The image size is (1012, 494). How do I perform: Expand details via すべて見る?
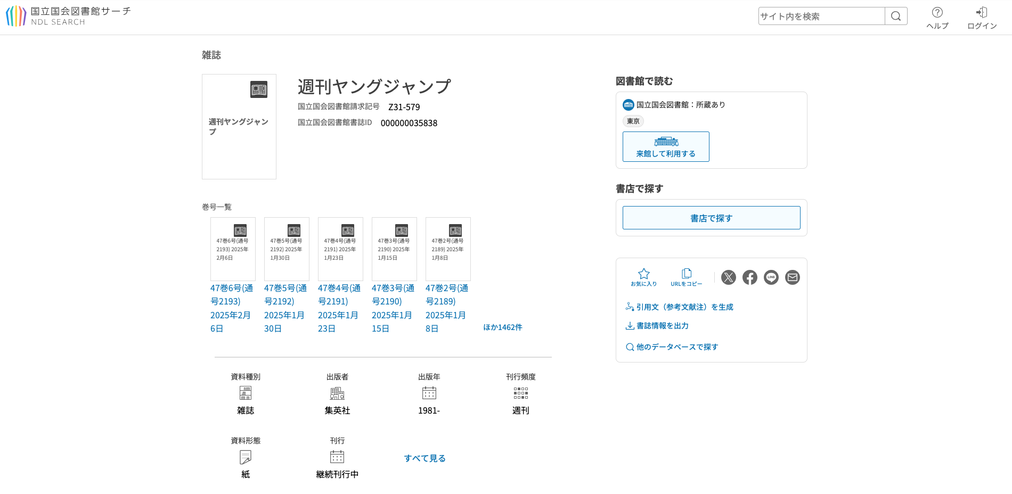click(x=425, y=458)
